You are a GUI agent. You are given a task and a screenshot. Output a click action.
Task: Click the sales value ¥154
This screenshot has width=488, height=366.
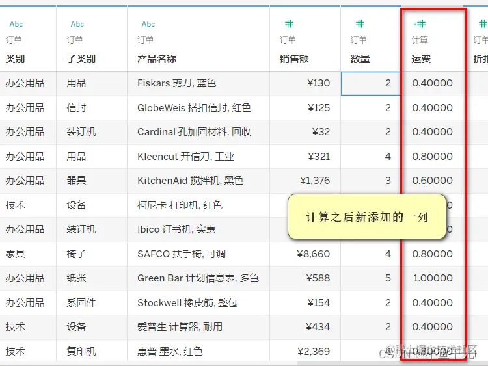tap(318, 302)
